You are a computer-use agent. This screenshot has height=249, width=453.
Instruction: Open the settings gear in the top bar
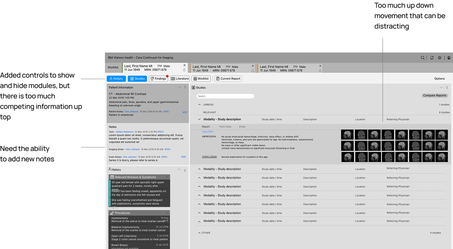tap(439, 58)
